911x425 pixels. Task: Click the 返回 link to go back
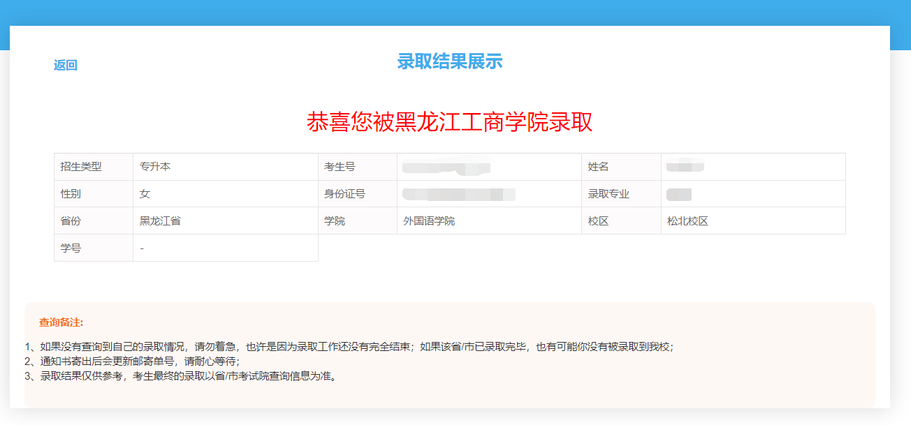coord(66,66)
